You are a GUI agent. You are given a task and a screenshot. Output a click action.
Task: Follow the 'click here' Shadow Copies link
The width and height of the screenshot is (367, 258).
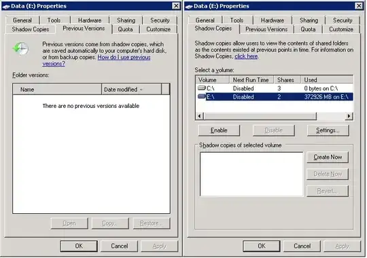(x=246, y=56)
